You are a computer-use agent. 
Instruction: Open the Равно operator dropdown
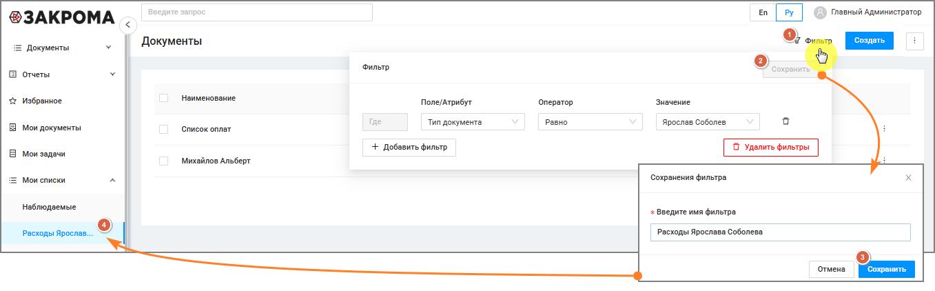pos(590,122)
